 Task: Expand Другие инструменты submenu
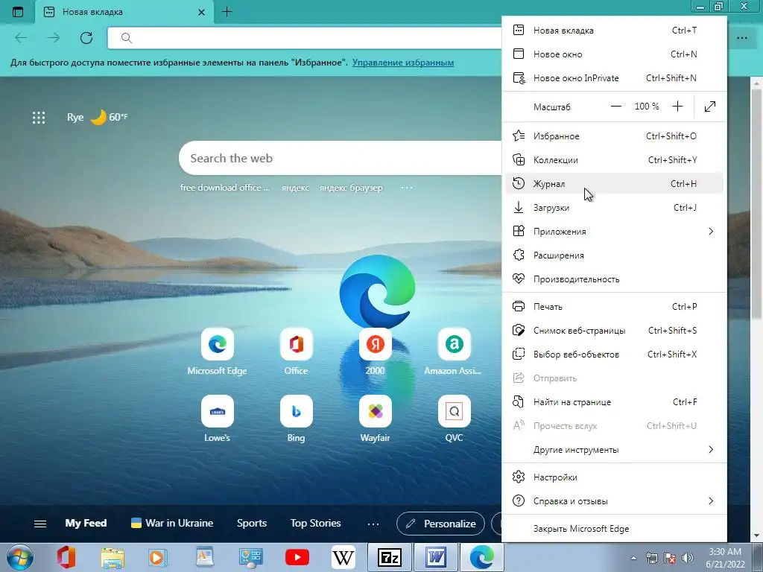tap(614, 450)
